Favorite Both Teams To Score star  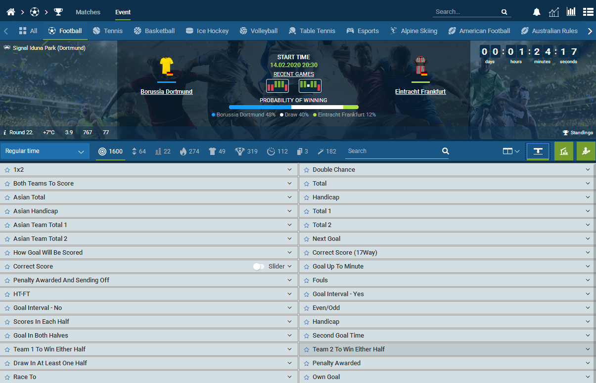7,184
